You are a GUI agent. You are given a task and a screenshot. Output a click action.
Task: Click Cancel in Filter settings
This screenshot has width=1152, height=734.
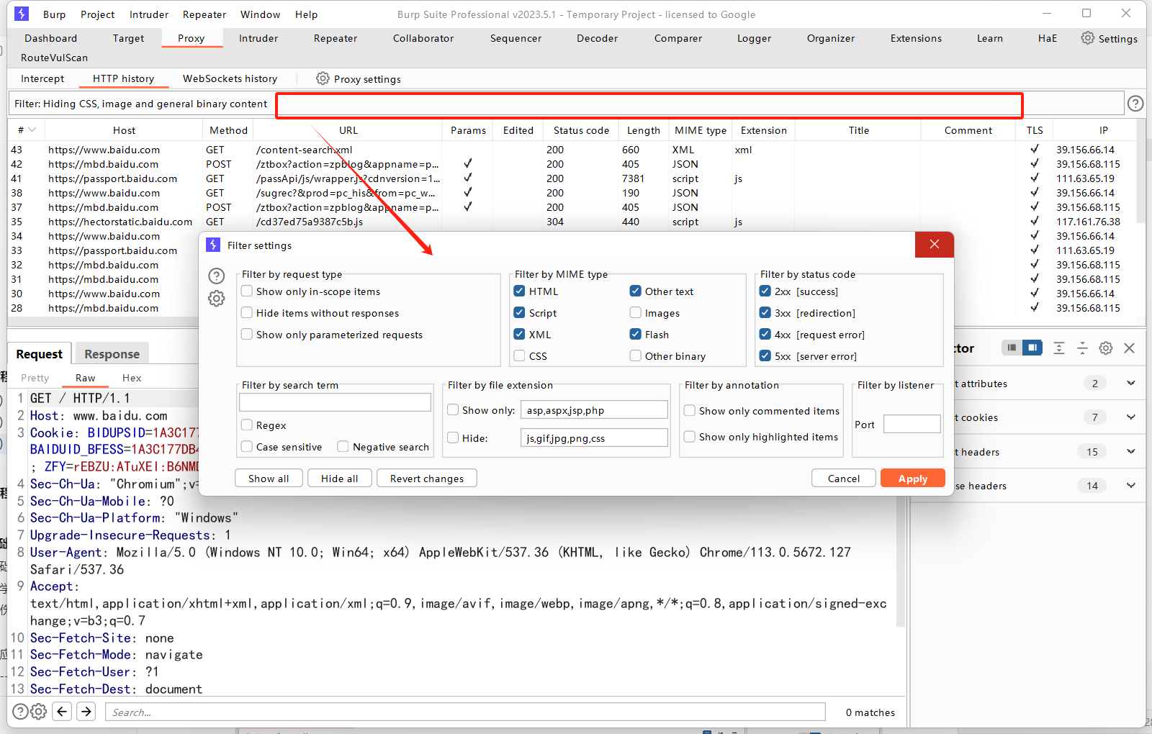click(x=843, y=479)
